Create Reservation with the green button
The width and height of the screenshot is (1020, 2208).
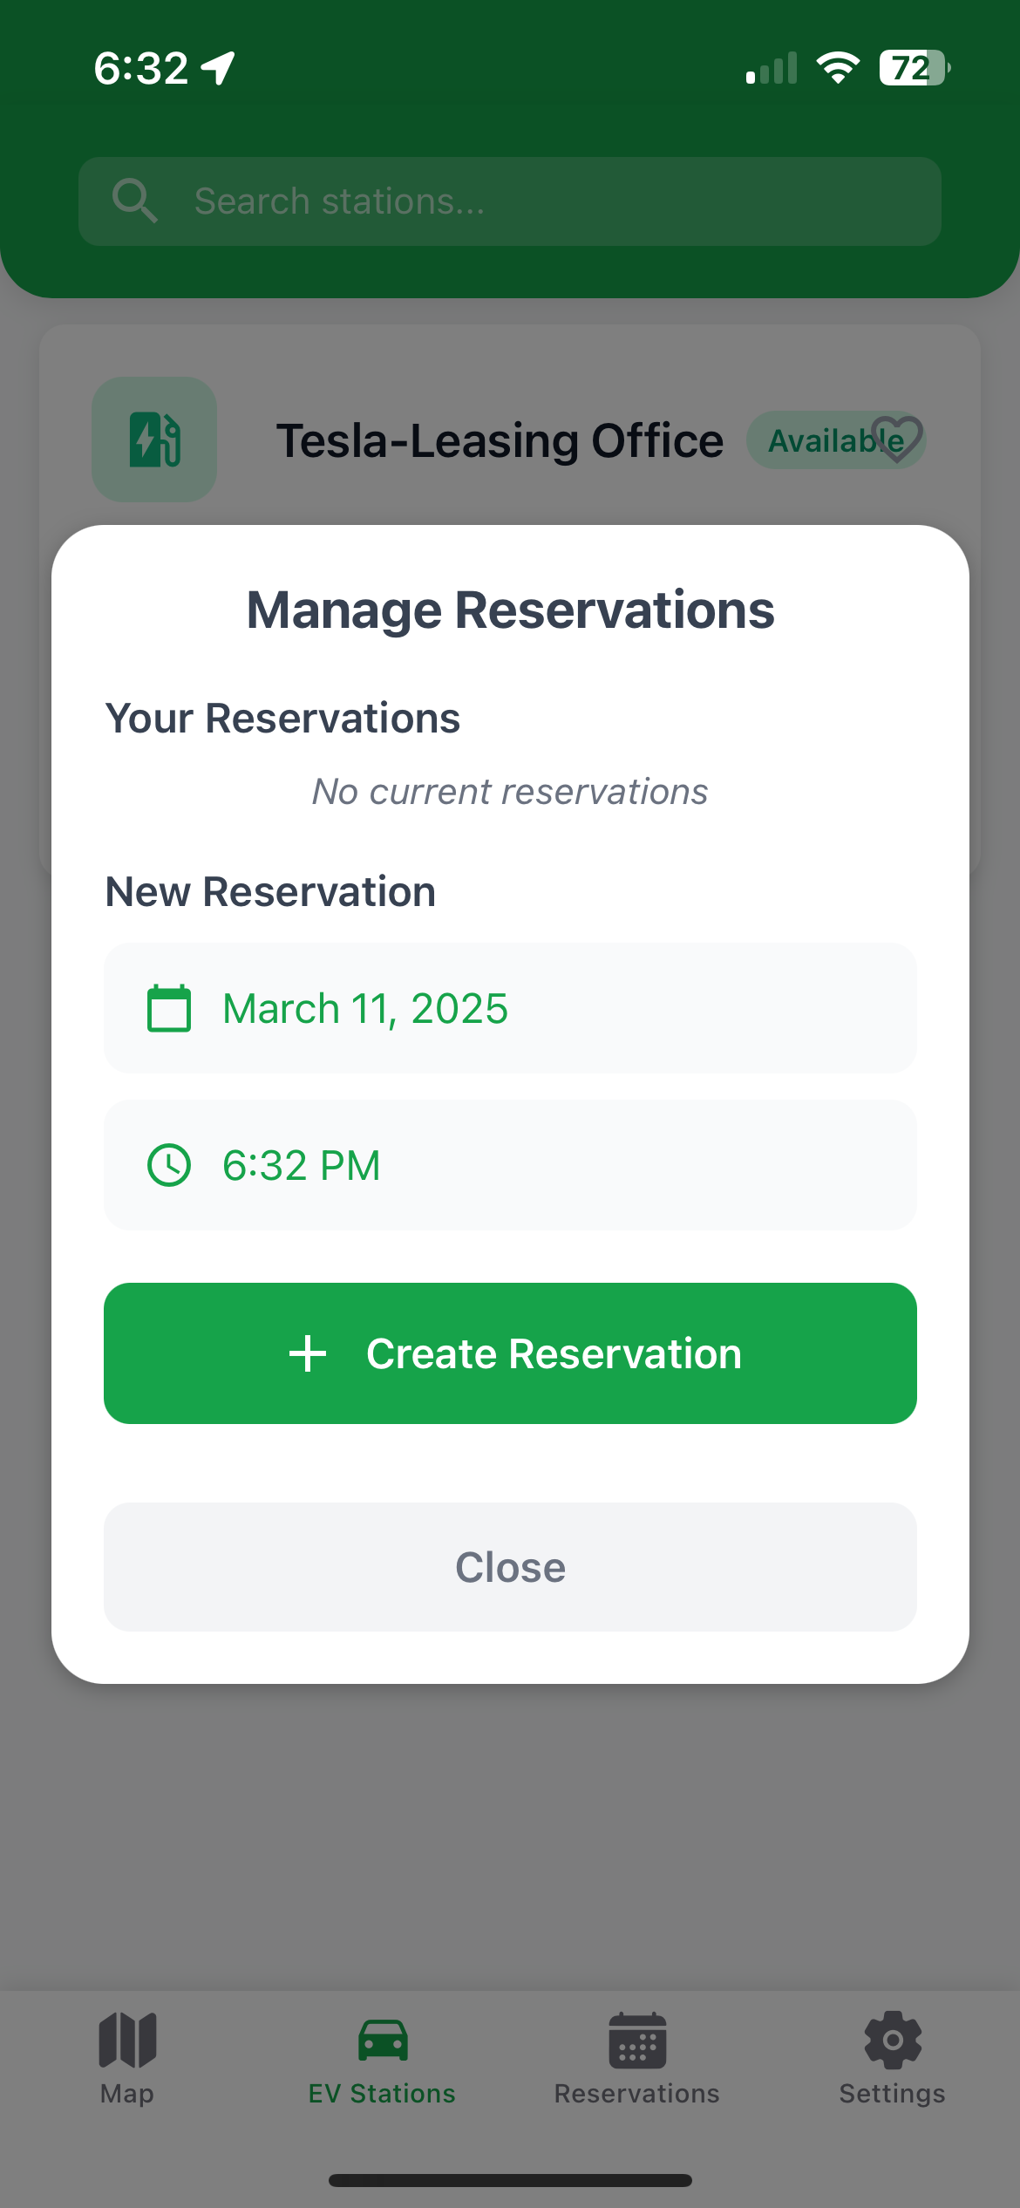tap(510, 1353)
